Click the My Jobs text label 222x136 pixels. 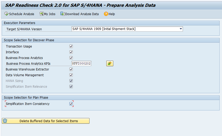tap(50, 14)
